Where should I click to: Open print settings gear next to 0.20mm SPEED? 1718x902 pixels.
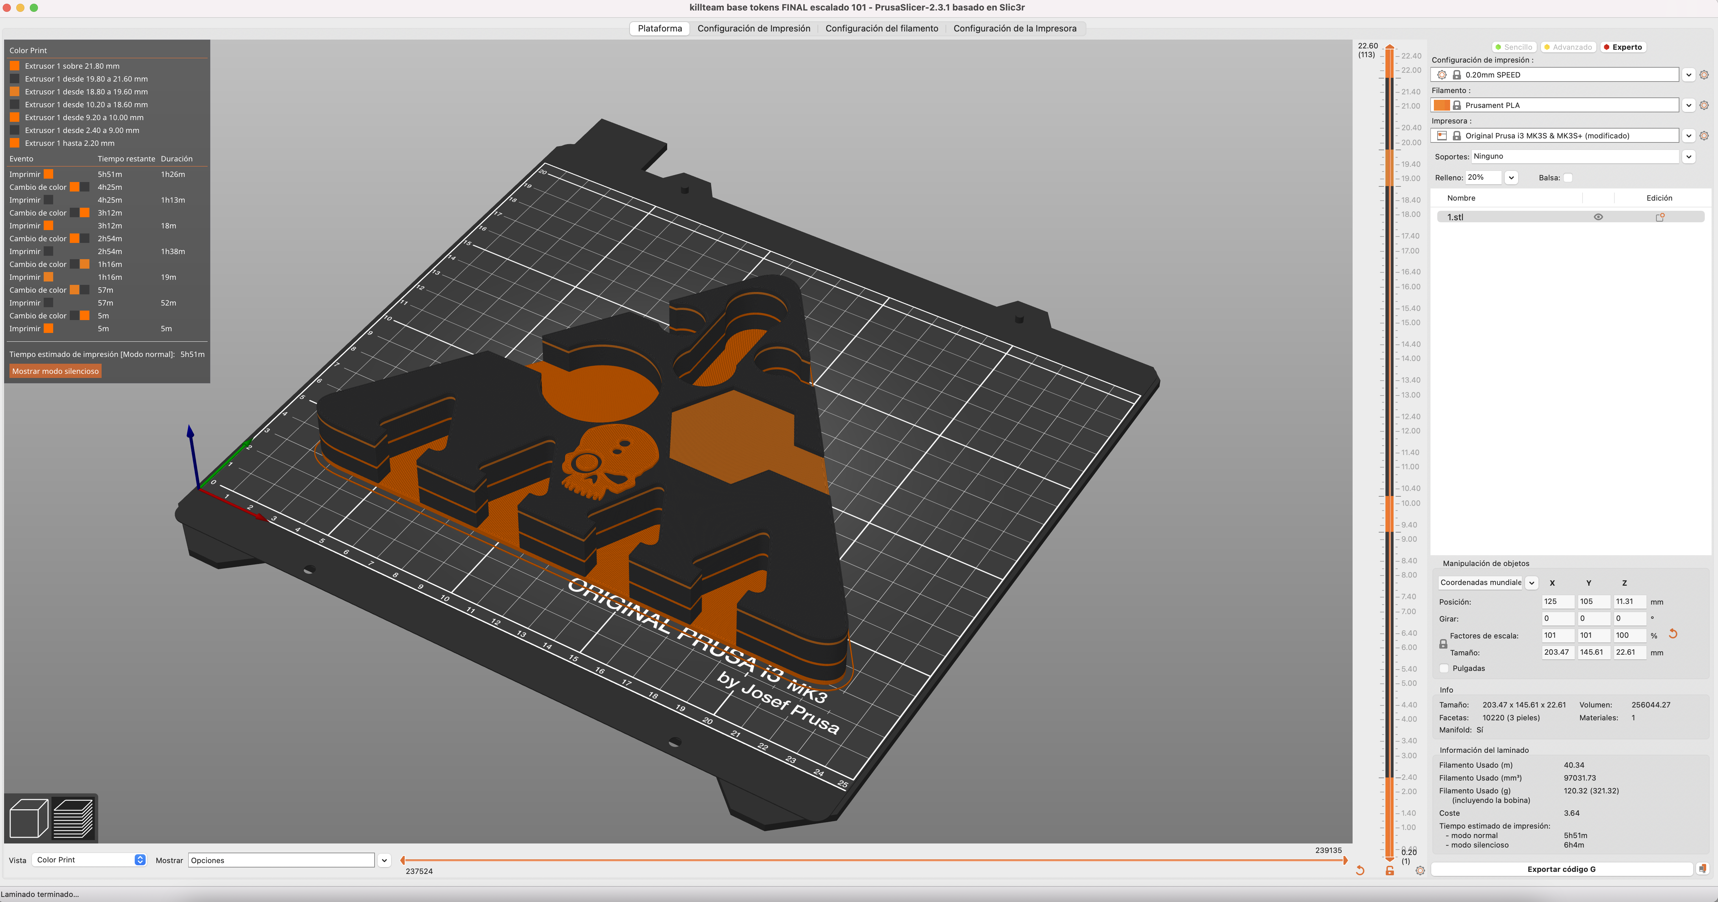coord(1704,75)
